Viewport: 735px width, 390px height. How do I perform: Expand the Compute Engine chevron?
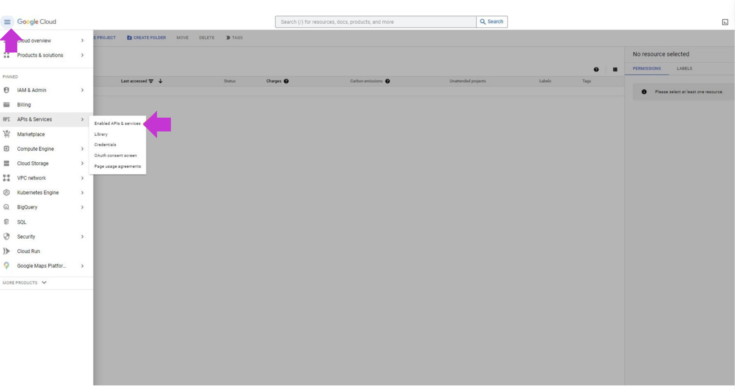coord(82,149)
